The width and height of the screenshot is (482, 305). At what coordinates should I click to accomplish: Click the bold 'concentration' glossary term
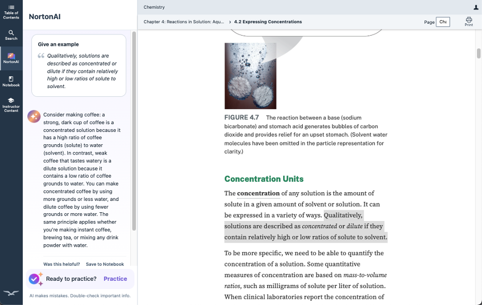(258, 193)
